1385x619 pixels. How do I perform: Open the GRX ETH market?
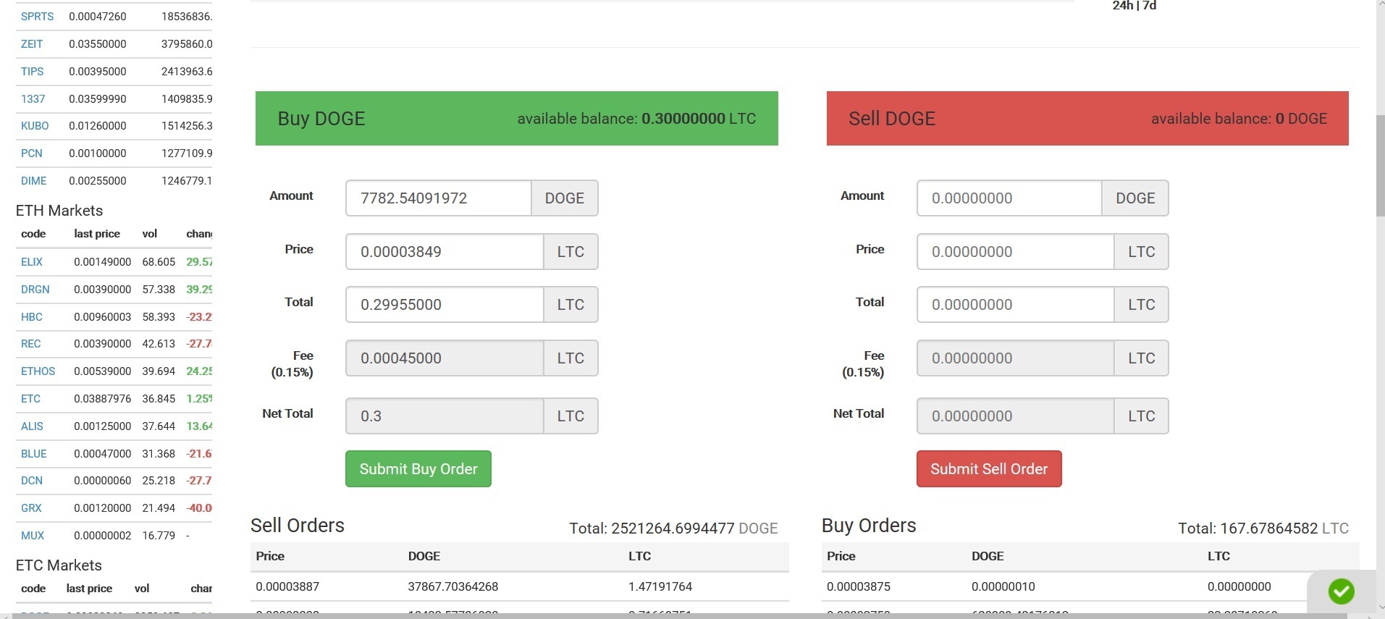click(31, 508)
